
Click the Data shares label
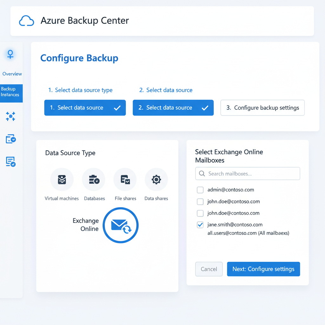[x=156, y=199]
